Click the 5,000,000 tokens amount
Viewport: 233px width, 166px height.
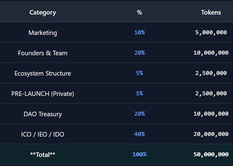click(x=211, y=32)
